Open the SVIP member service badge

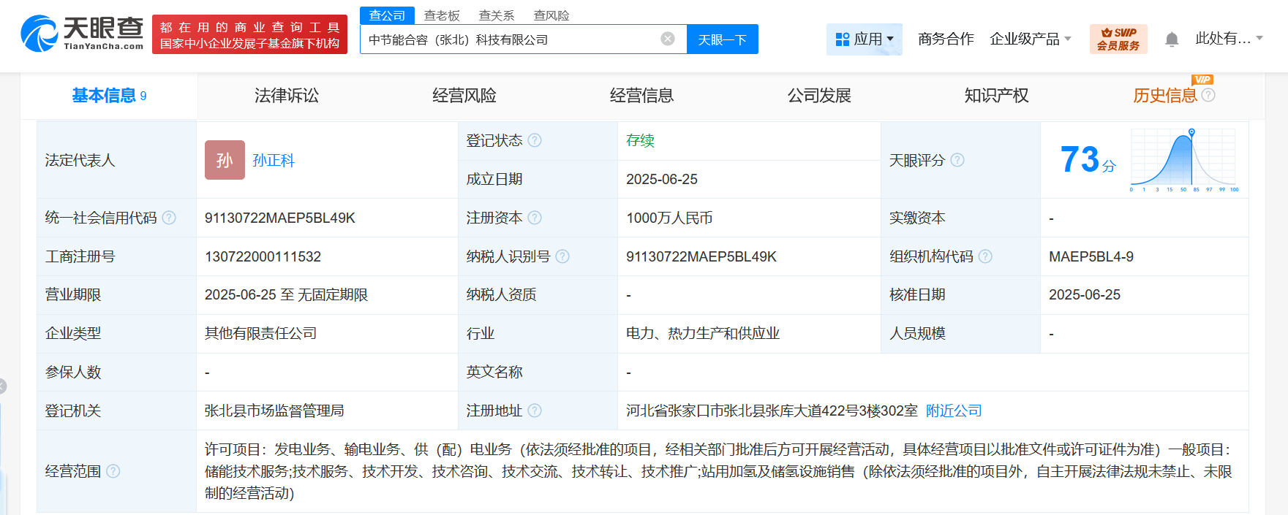coord(1118,39)
